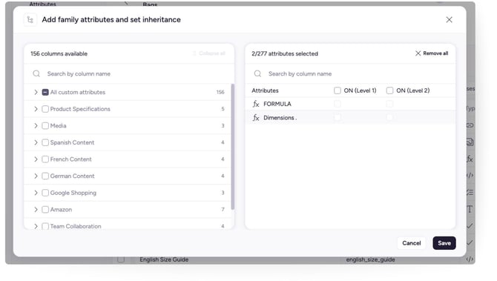Click the X icon of Remove all
This screenshot has height=281, width=497.
tap(418, 53)
